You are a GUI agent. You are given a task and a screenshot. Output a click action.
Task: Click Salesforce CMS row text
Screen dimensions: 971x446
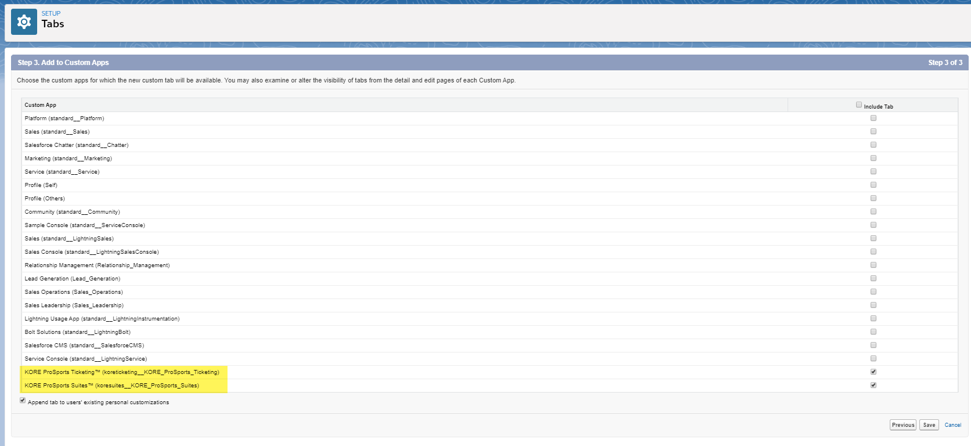84,346
